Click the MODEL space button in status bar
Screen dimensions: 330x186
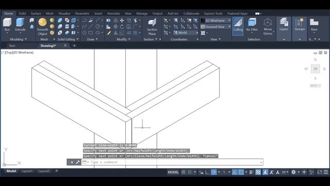tap(173, 172)
